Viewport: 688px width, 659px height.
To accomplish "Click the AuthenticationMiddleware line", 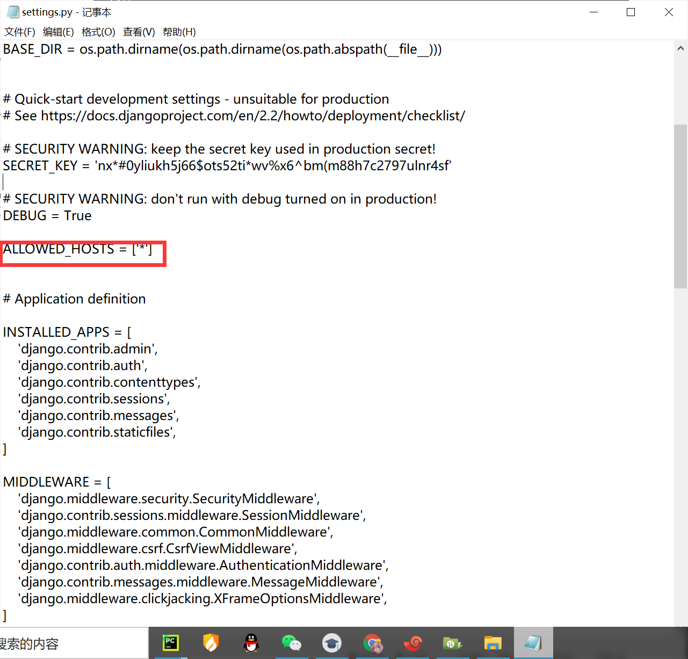I will [x=204, y=566].
